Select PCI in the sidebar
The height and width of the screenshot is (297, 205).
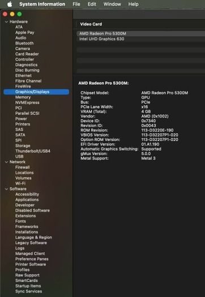(x=19, y=108)
